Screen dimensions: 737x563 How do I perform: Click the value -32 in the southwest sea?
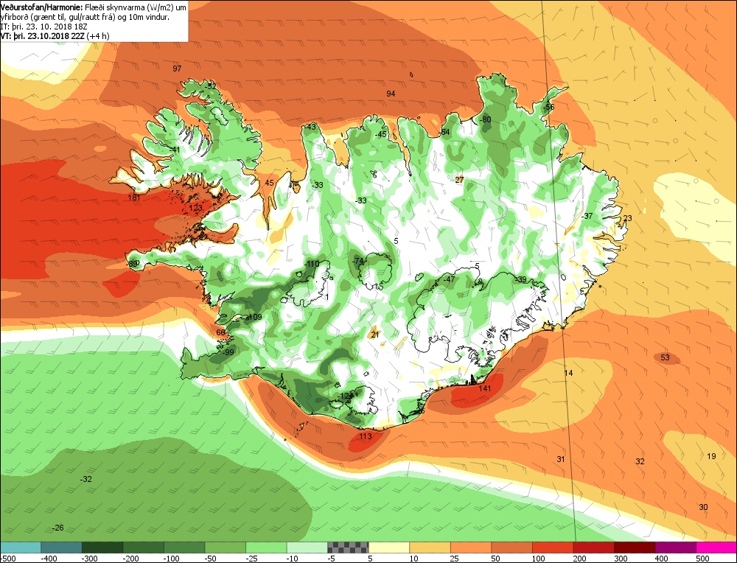(x=85, y=479)
